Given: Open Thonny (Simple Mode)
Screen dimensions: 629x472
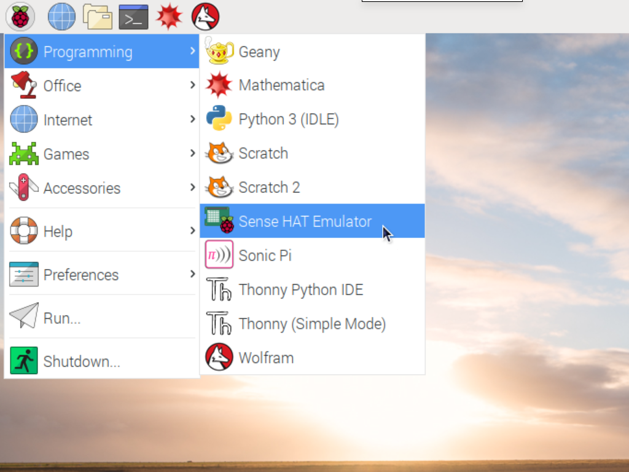Looking at the screenshot, I should pos(313,323).
